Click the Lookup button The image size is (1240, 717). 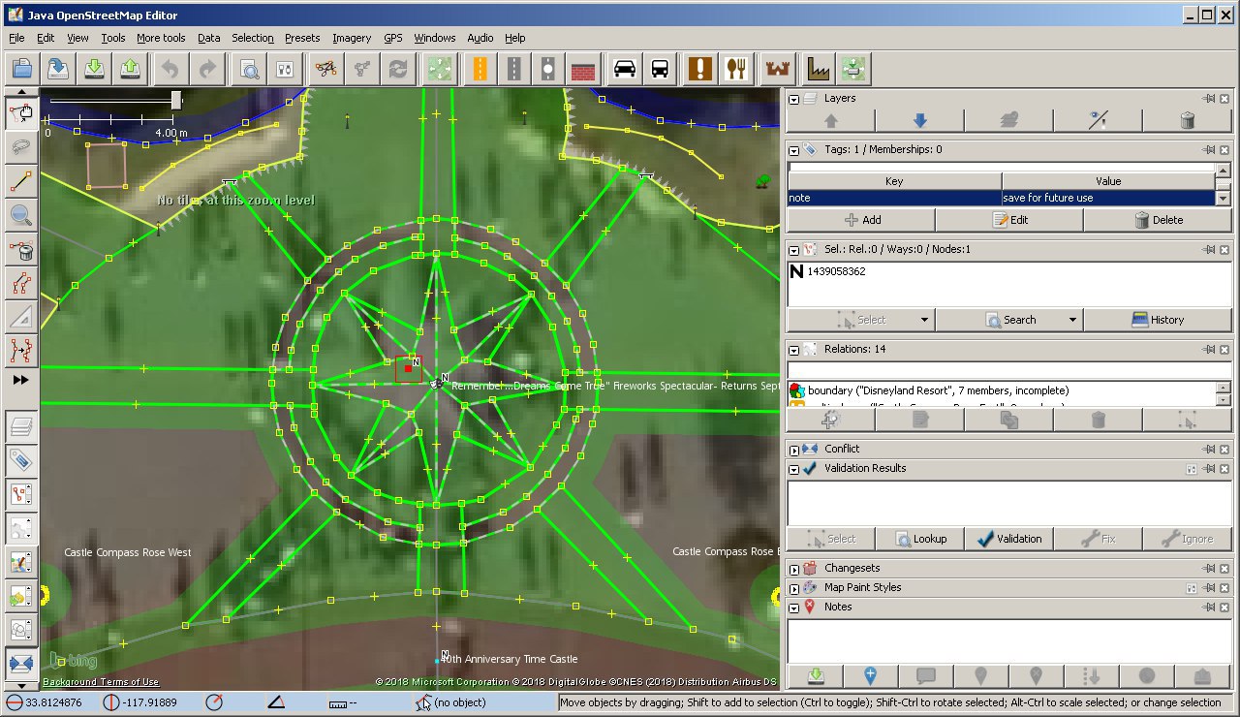point(920,539)
